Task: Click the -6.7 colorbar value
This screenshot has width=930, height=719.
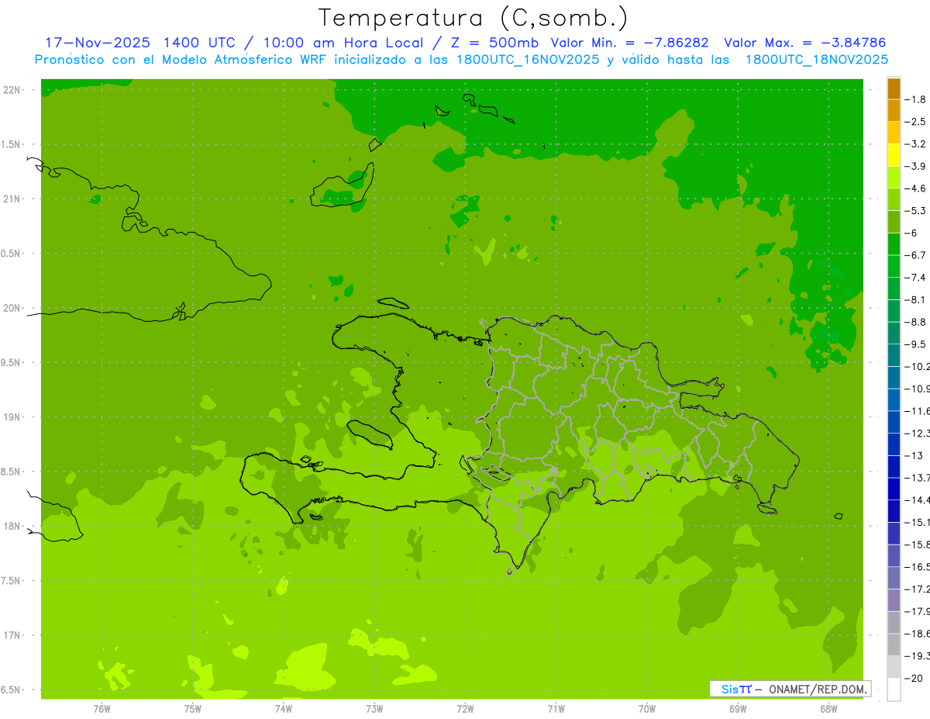Action: [915, 255]
